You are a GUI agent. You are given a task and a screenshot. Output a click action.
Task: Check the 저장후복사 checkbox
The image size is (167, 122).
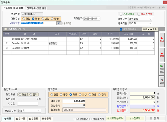(91, 119)
